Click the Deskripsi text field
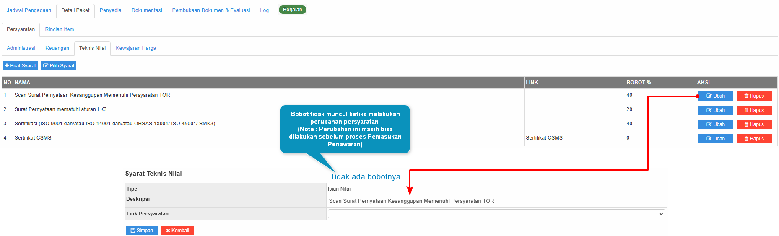This screenshot has height=236, width=779. [x=496, y=201]
